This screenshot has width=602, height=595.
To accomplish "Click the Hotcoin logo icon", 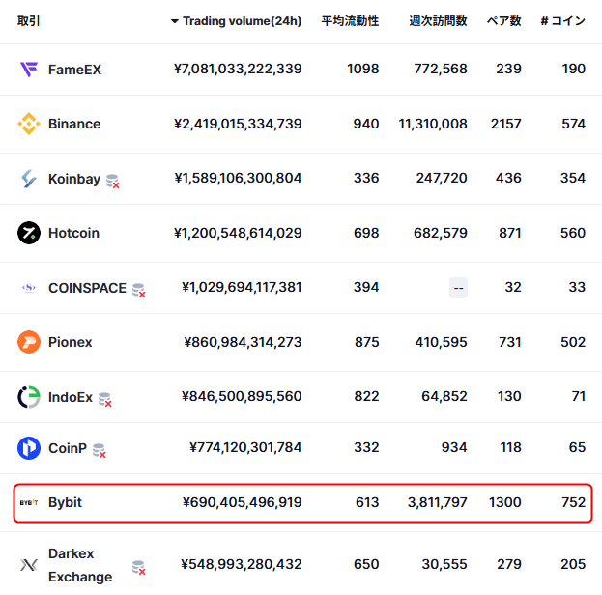I will (29, 233).
